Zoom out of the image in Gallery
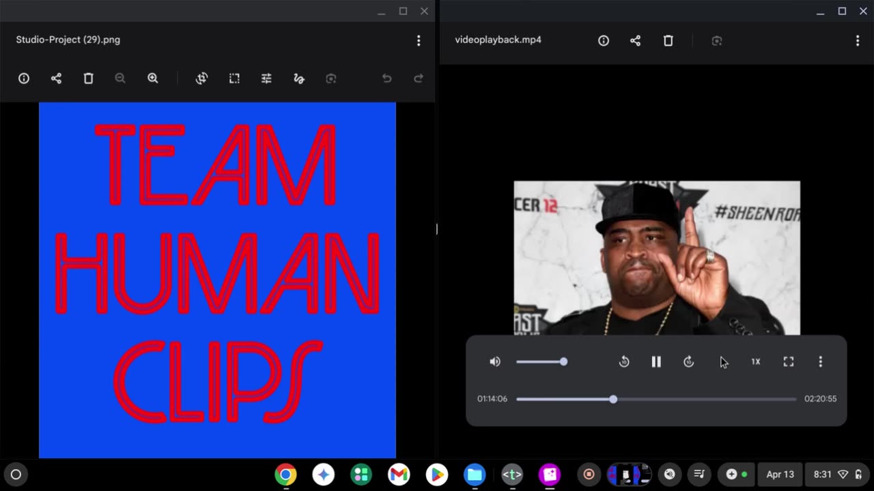 (120, 78)
